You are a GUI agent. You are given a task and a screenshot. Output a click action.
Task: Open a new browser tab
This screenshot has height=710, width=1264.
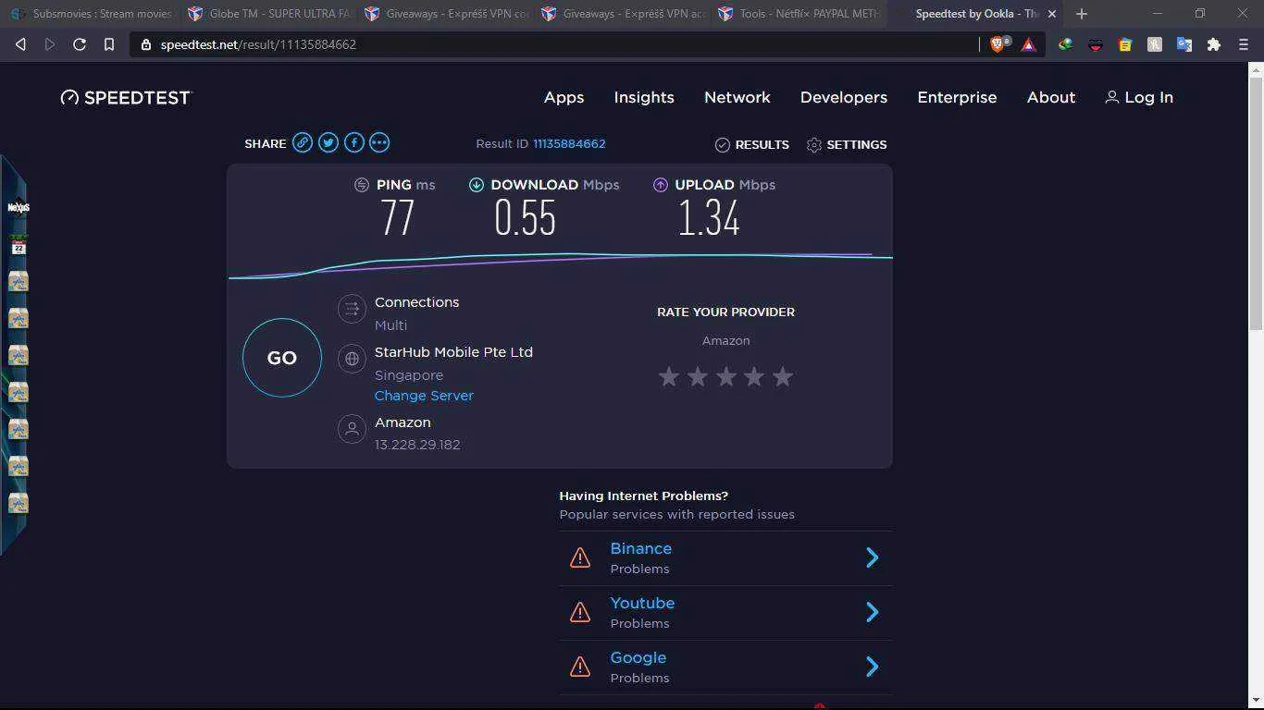(1082, 14)
